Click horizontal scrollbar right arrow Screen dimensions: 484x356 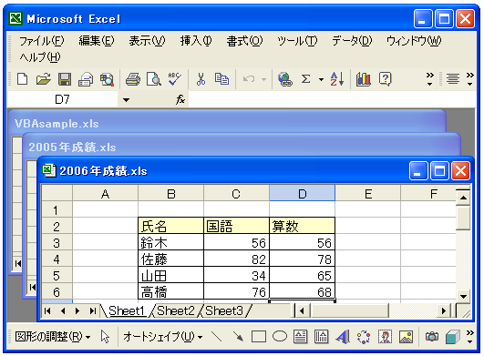(x=444, y=310)
